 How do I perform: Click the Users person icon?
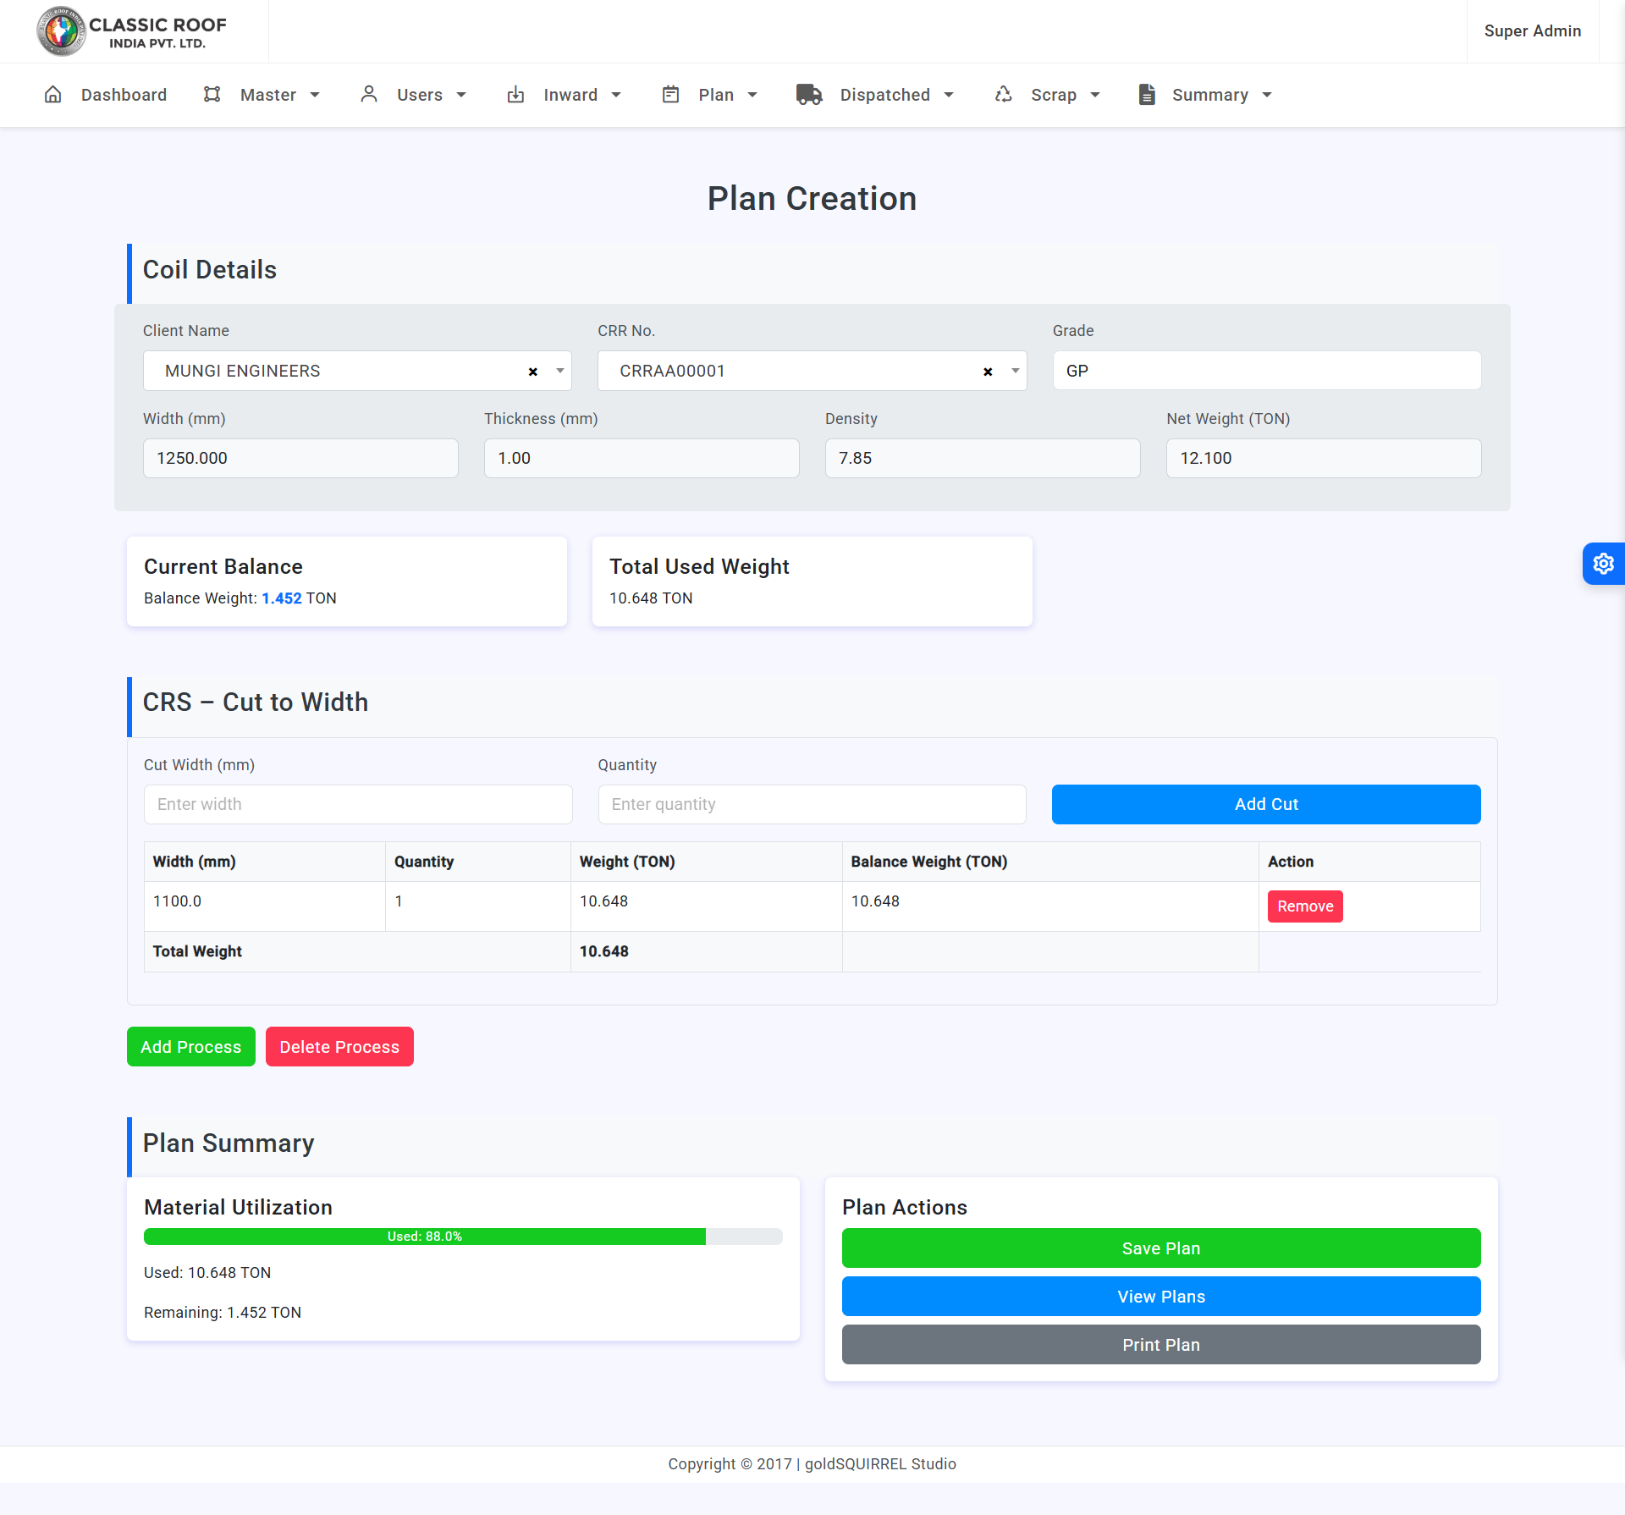(369, 94)
